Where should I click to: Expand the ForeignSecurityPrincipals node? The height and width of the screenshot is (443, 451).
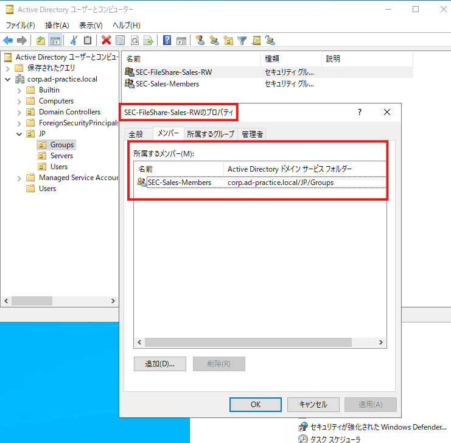pos(19,124)
